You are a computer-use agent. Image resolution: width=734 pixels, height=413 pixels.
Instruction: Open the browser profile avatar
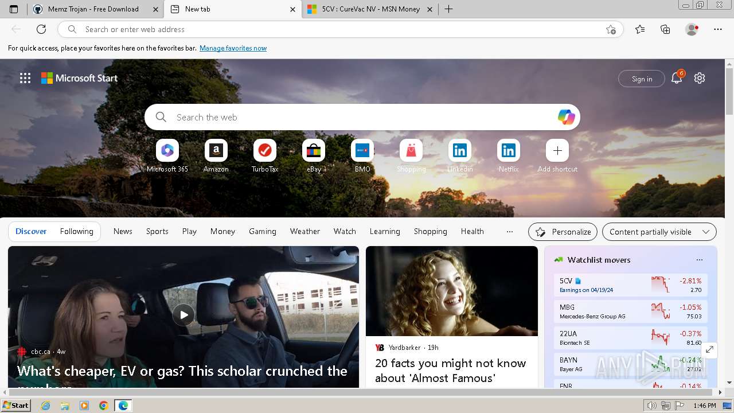(692, 29)
